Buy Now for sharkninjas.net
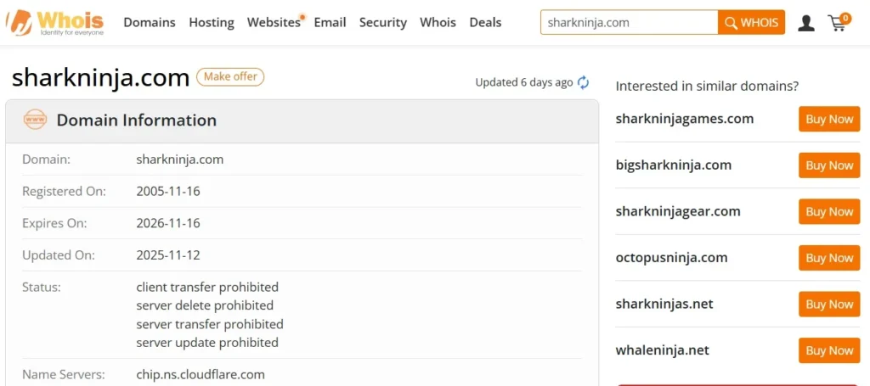Screen dimensions: 870x386 pyautogui.click(x=829, y=304)
